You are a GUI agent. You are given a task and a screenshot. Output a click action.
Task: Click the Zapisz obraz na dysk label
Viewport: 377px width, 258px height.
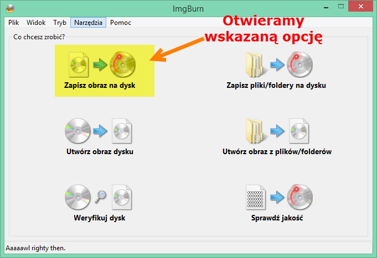tap(100, 85)
